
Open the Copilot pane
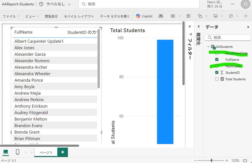tap(144, 16)
